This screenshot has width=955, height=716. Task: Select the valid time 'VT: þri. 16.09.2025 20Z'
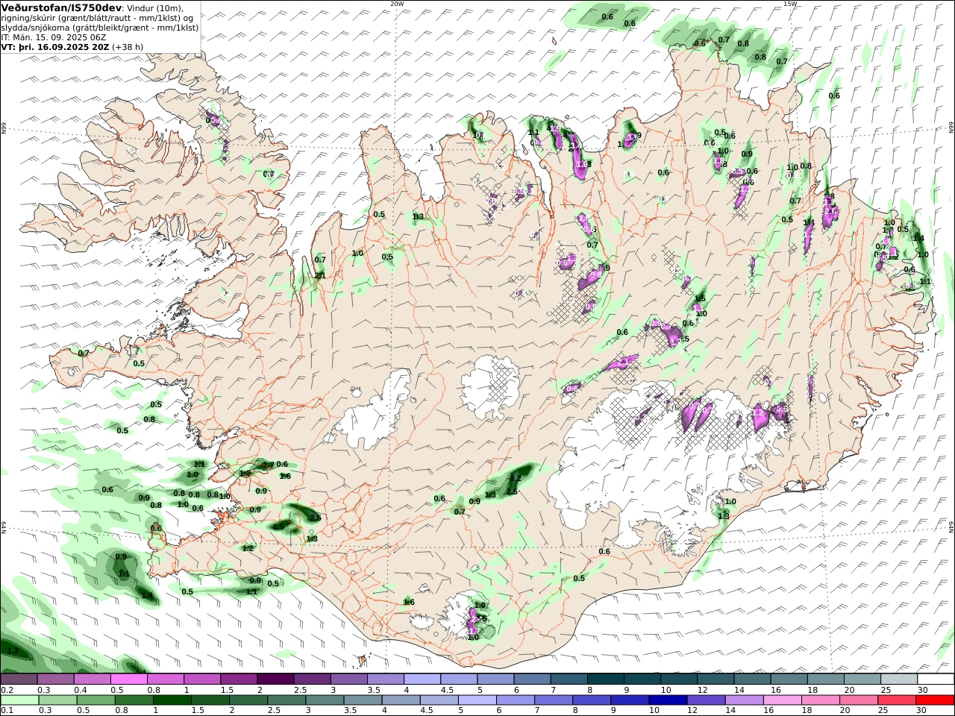(55, 46)
